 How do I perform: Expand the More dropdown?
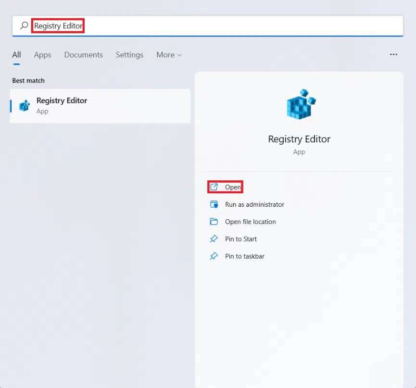[169, 55]
